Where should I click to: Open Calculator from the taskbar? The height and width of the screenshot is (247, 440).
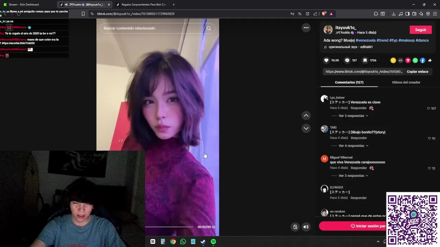pos(163,242)
